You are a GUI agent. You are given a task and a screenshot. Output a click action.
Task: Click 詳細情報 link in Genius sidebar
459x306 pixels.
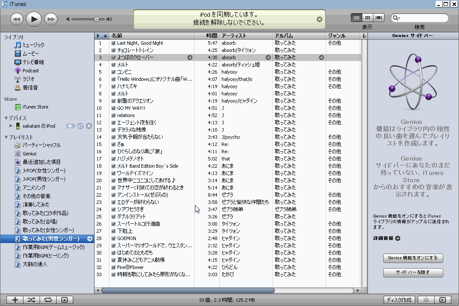pos(387,238)
